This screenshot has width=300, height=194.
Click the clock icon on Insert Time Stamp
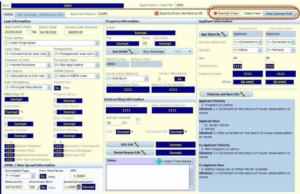pos(159,161)
